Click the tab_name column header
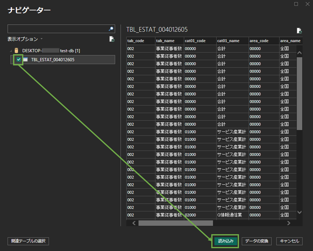The image size is (313, 251). 170,41
